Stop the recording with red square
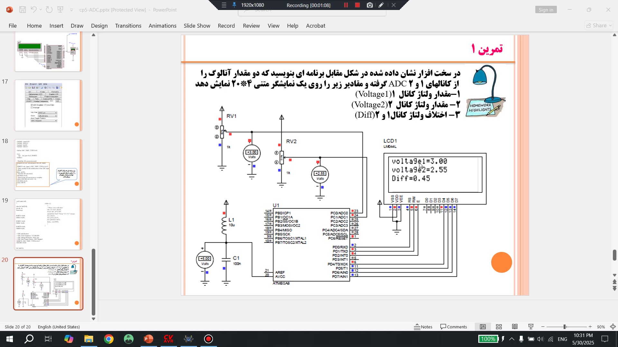Screen dimensions: 618x347 coord(357,5)
